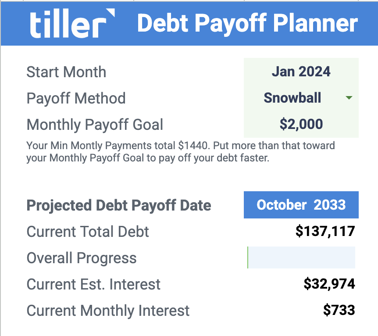378x336 pixels.
Task: Click the Debt Payoff Planner title
Action: pyautogui.click(x=247, y=23)
